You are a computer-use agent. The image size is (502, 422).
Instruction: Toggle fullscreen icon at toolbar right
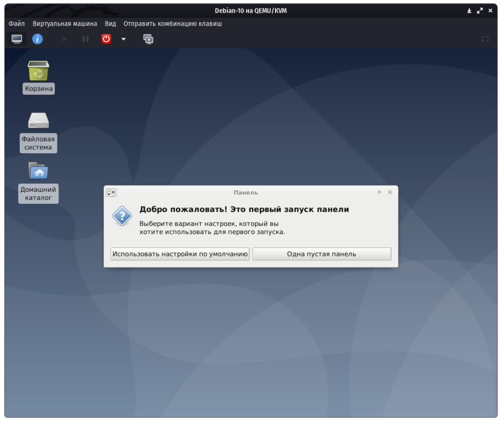click(485, 39)
